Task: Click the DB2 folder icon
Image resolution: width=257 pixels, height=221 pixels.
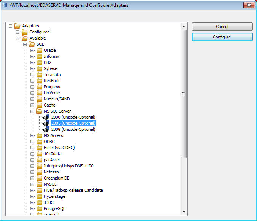Action: (39, 62)
